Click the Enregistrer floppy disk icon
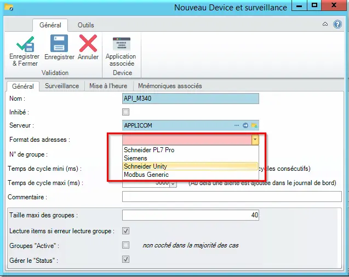Screen dimensions: 349x277 point(59,43)
